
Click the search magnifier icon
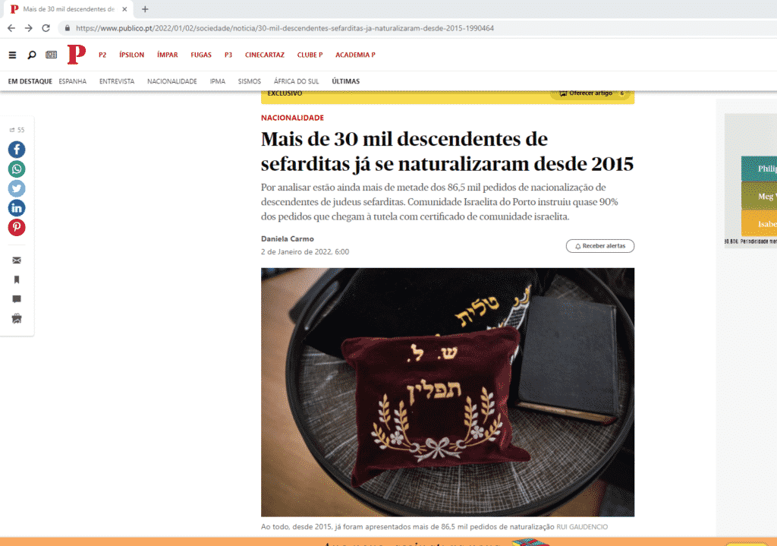point(32,55)
